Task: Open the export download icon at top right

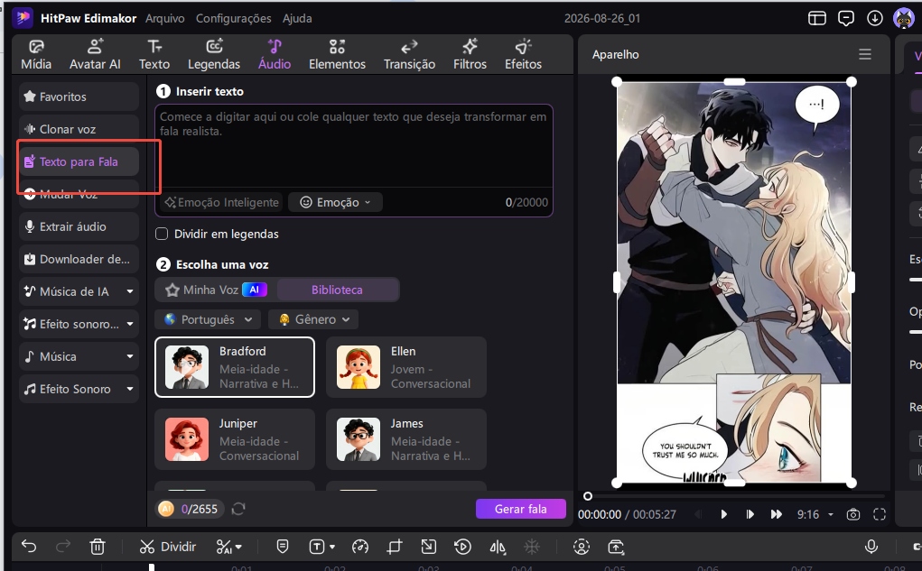Action: pyautogui.click(x=875, y=18)
